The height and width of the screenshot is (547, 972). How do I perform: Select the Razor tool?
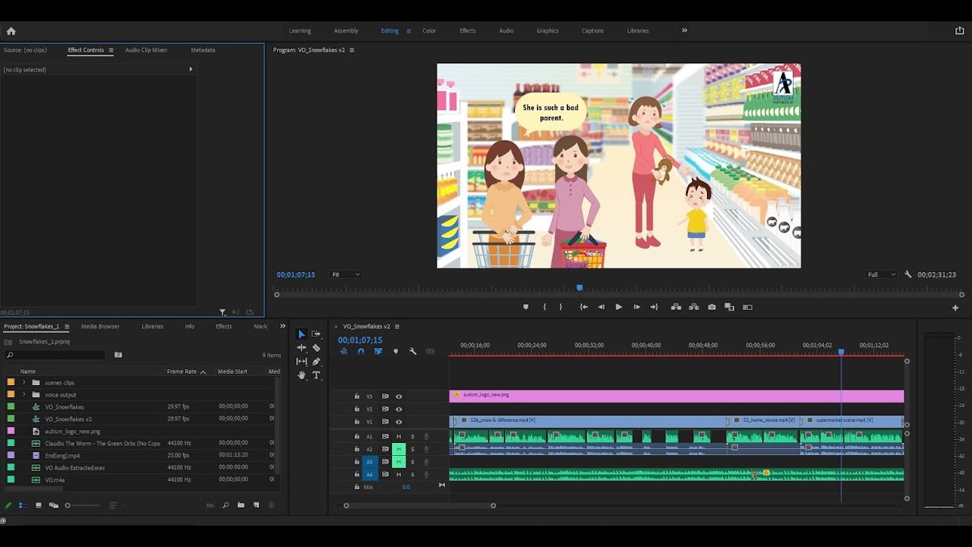[316, 348]
